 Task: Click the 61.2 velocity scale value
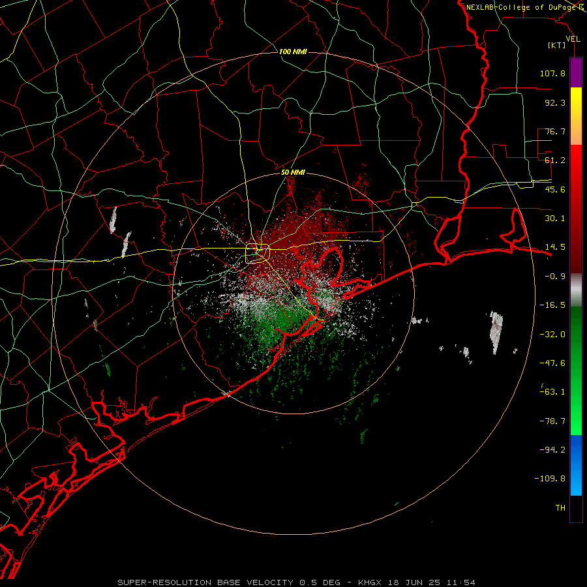click(x=555, y=160)
